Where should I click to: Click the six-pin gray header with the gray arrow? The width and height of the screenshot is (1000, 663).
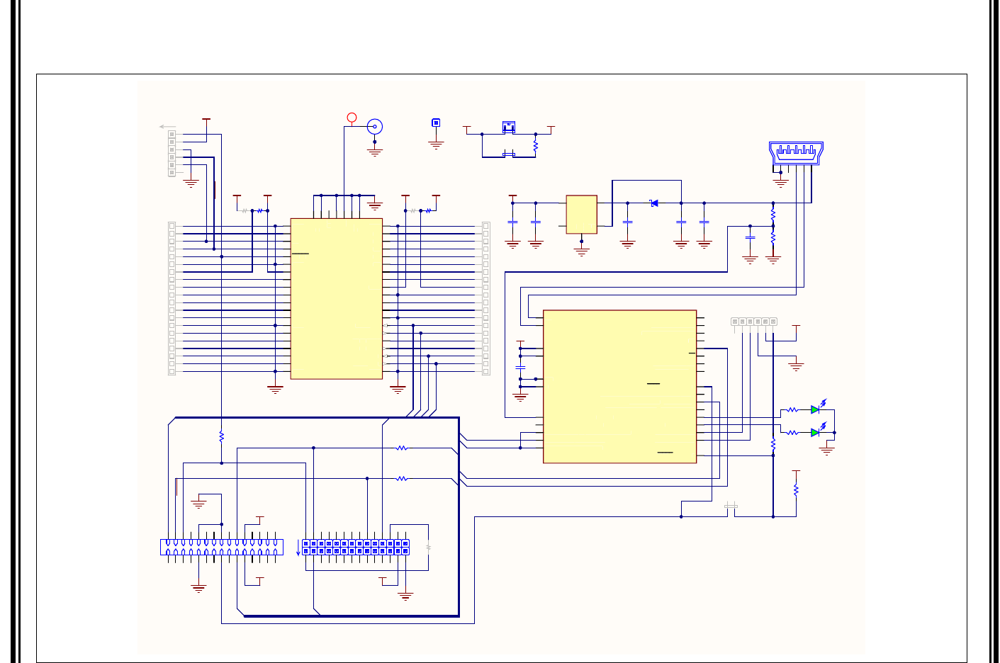[x=172, y=153]
